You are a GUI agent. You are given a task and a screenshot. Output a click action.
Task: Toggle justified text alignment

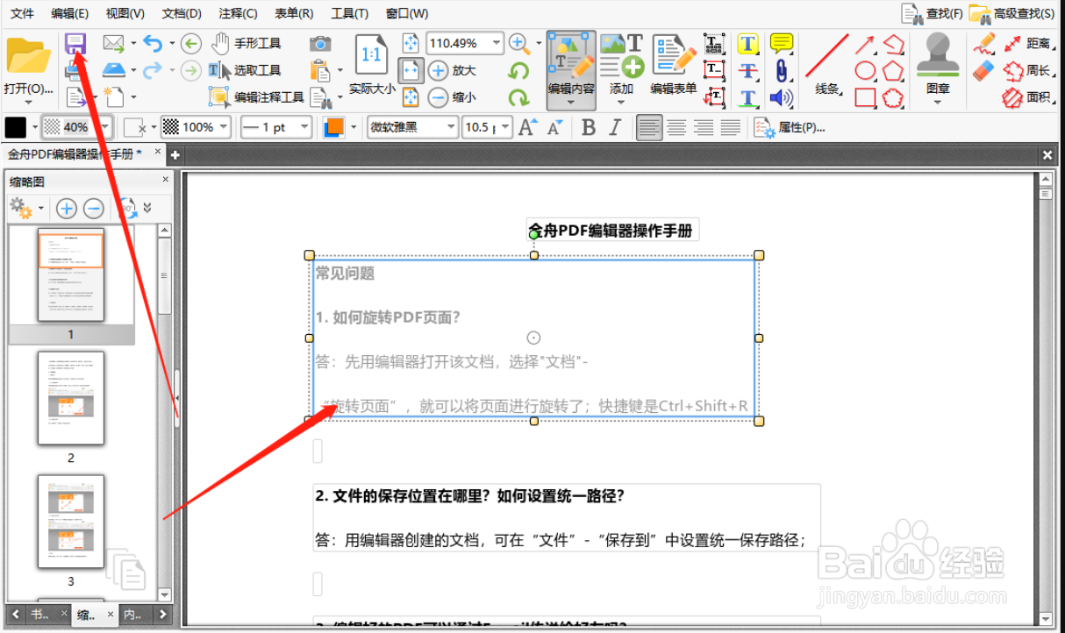pyautogui.click(x=730, y=127)
